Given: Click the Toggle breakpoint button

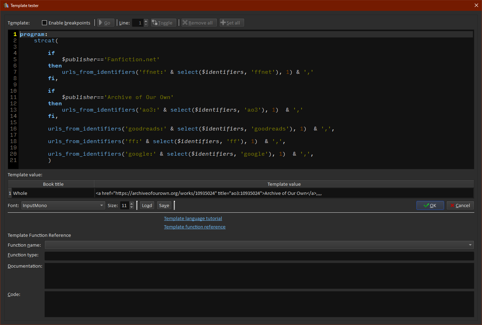Looking at the screenshot, I should [163, 23].
